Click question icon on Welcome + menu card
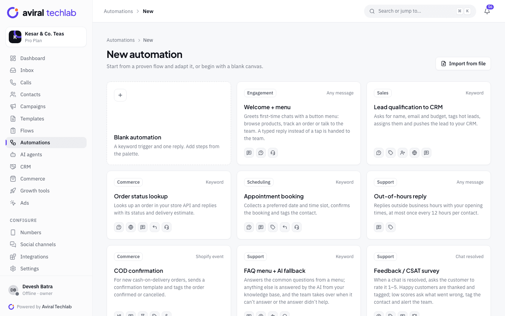Viewport: 505px width, 316px height. click(261, 153)
